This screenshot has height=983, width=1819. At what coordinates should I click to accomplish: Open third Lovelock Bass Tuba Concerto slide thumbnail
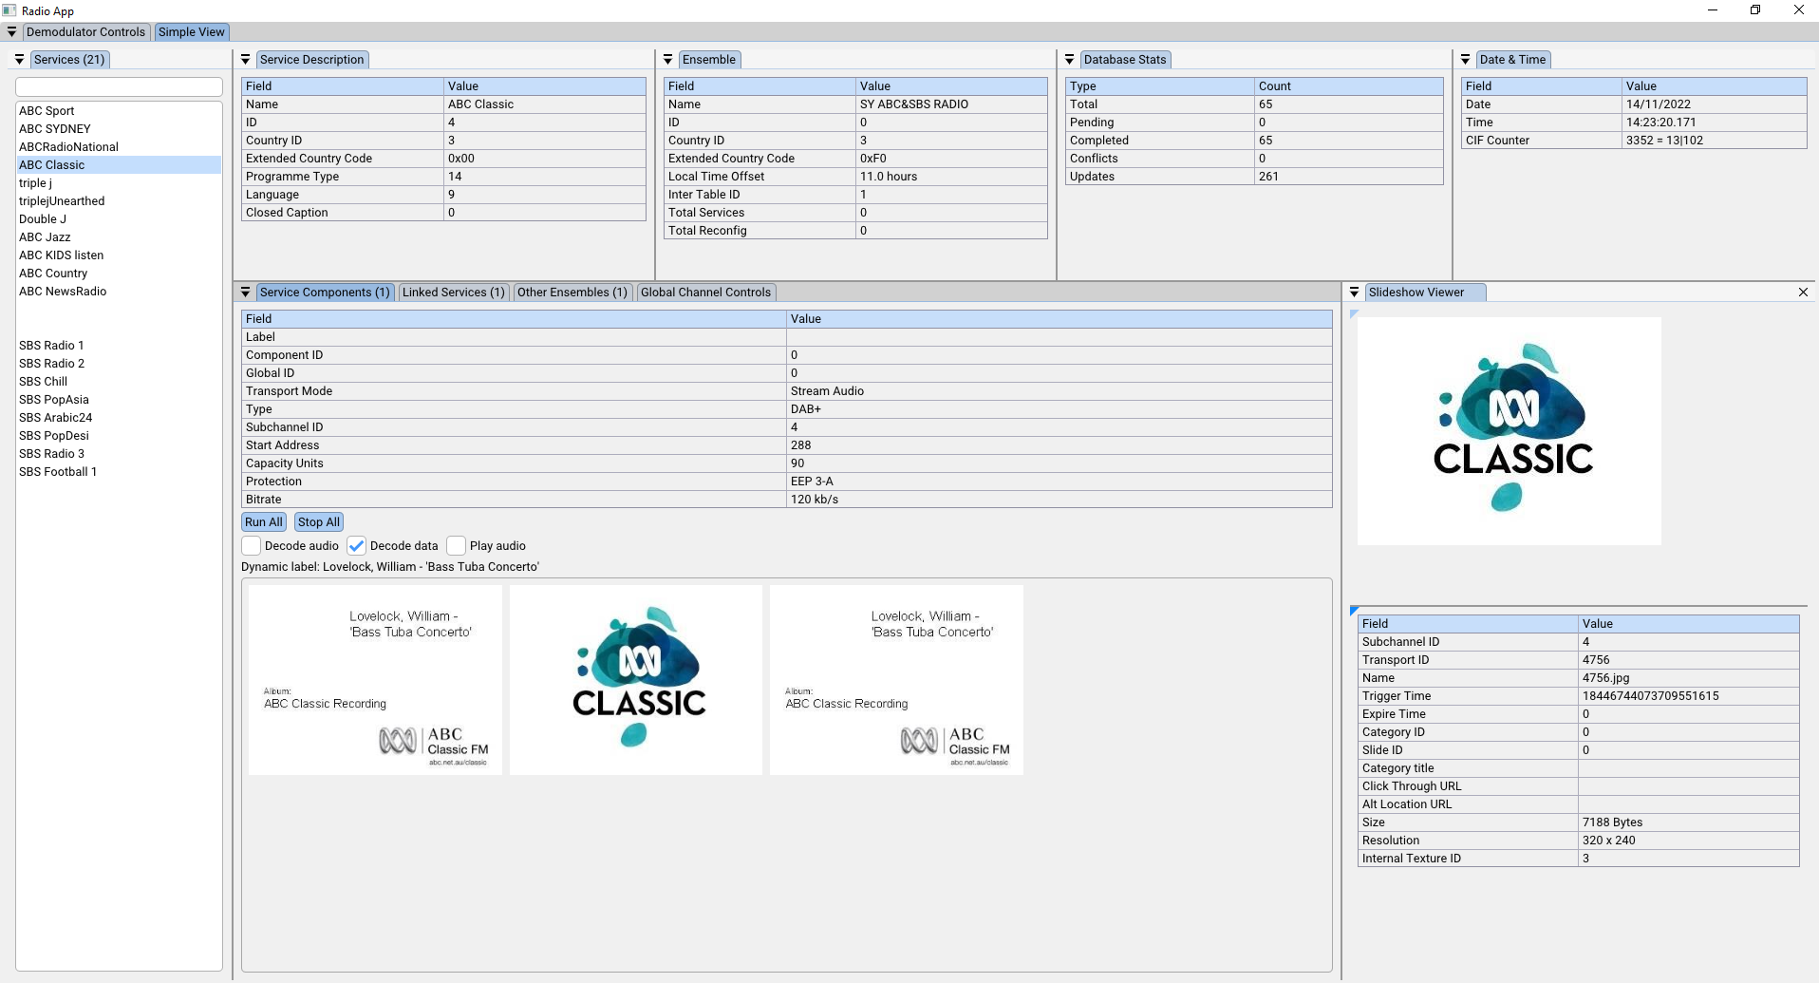[896, 680]
